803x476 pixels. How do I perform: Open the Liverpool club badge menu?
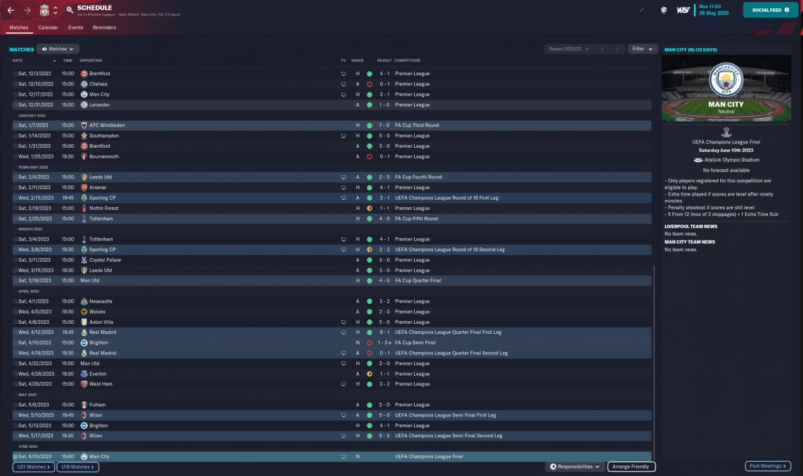click(45, 10)
